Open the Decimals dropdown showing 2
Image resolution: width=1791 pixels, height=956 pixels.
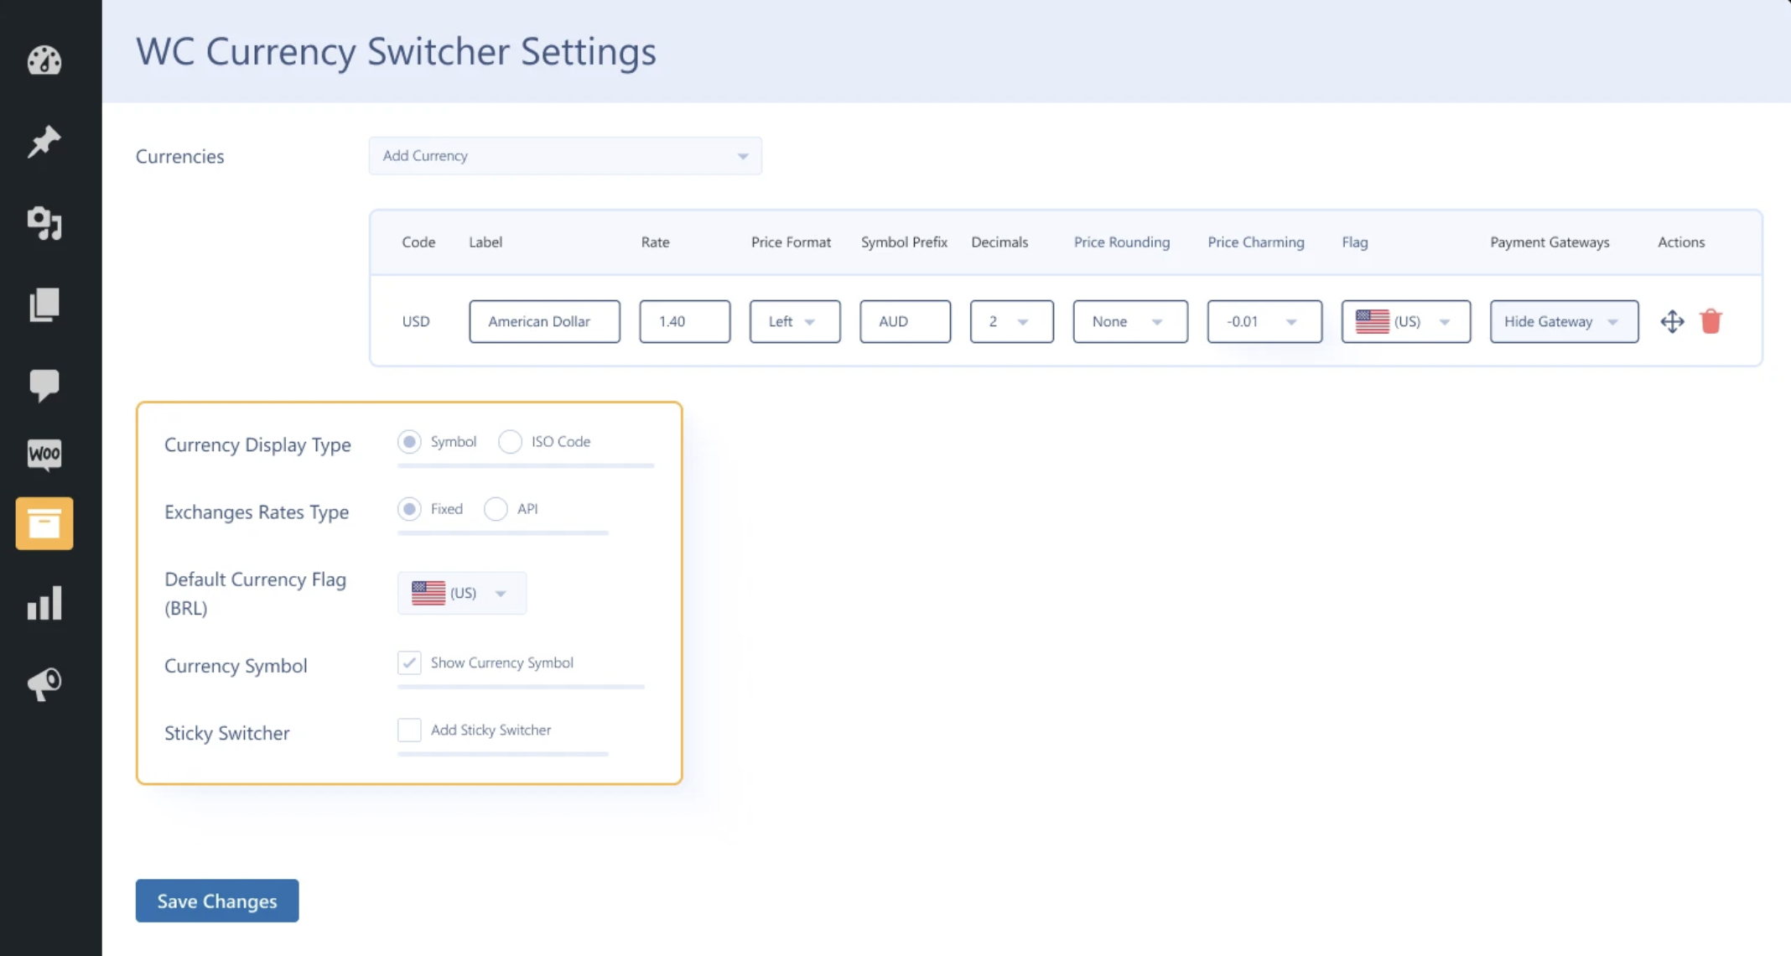coord(1012,322)
